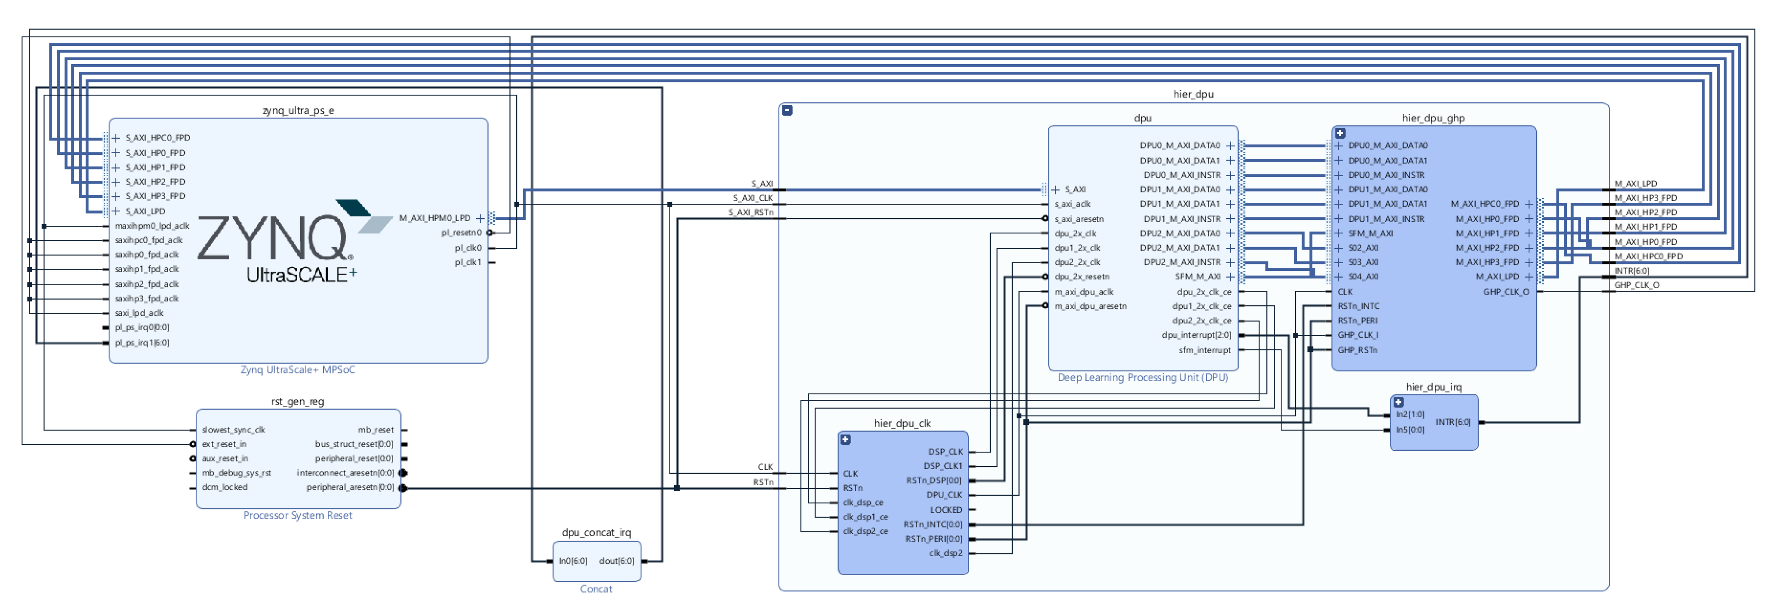This screenshot has width=1768, height=610.
Task: Click the Zynq UltraScale+ MPSoC link label
Action: [297, 370]
